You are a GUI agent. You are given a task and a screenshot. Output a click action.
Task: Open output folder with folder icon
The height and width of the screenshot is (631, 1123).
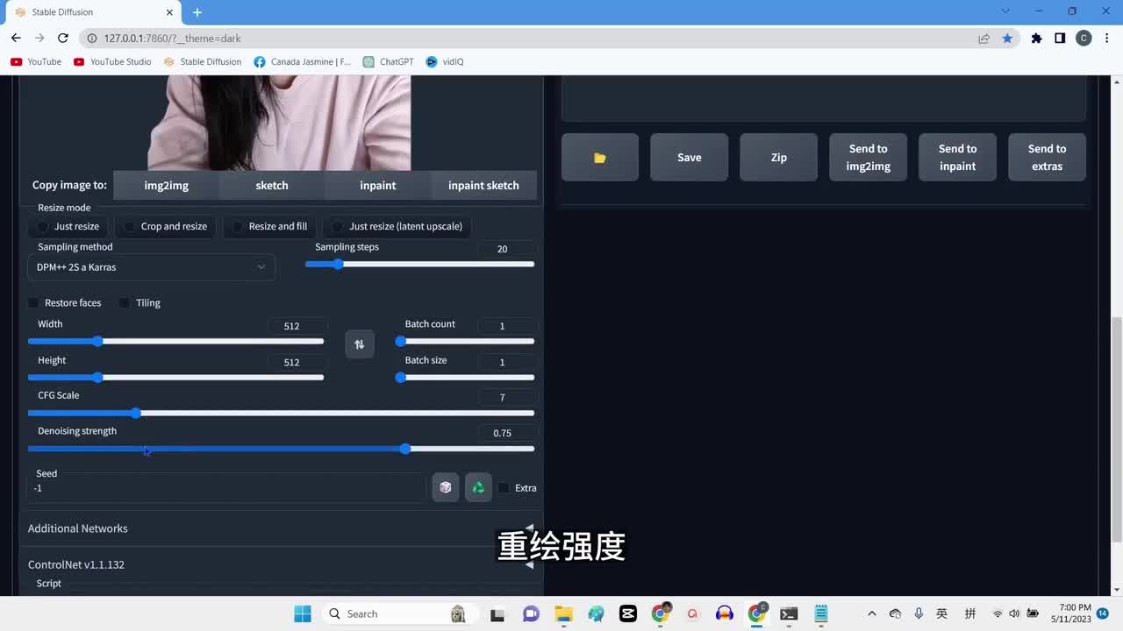click(600, 158)
